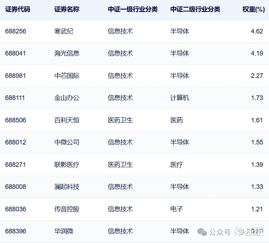Click the 证券代码 column header
The image size is (269, 243).
click(x=17, y=9)
